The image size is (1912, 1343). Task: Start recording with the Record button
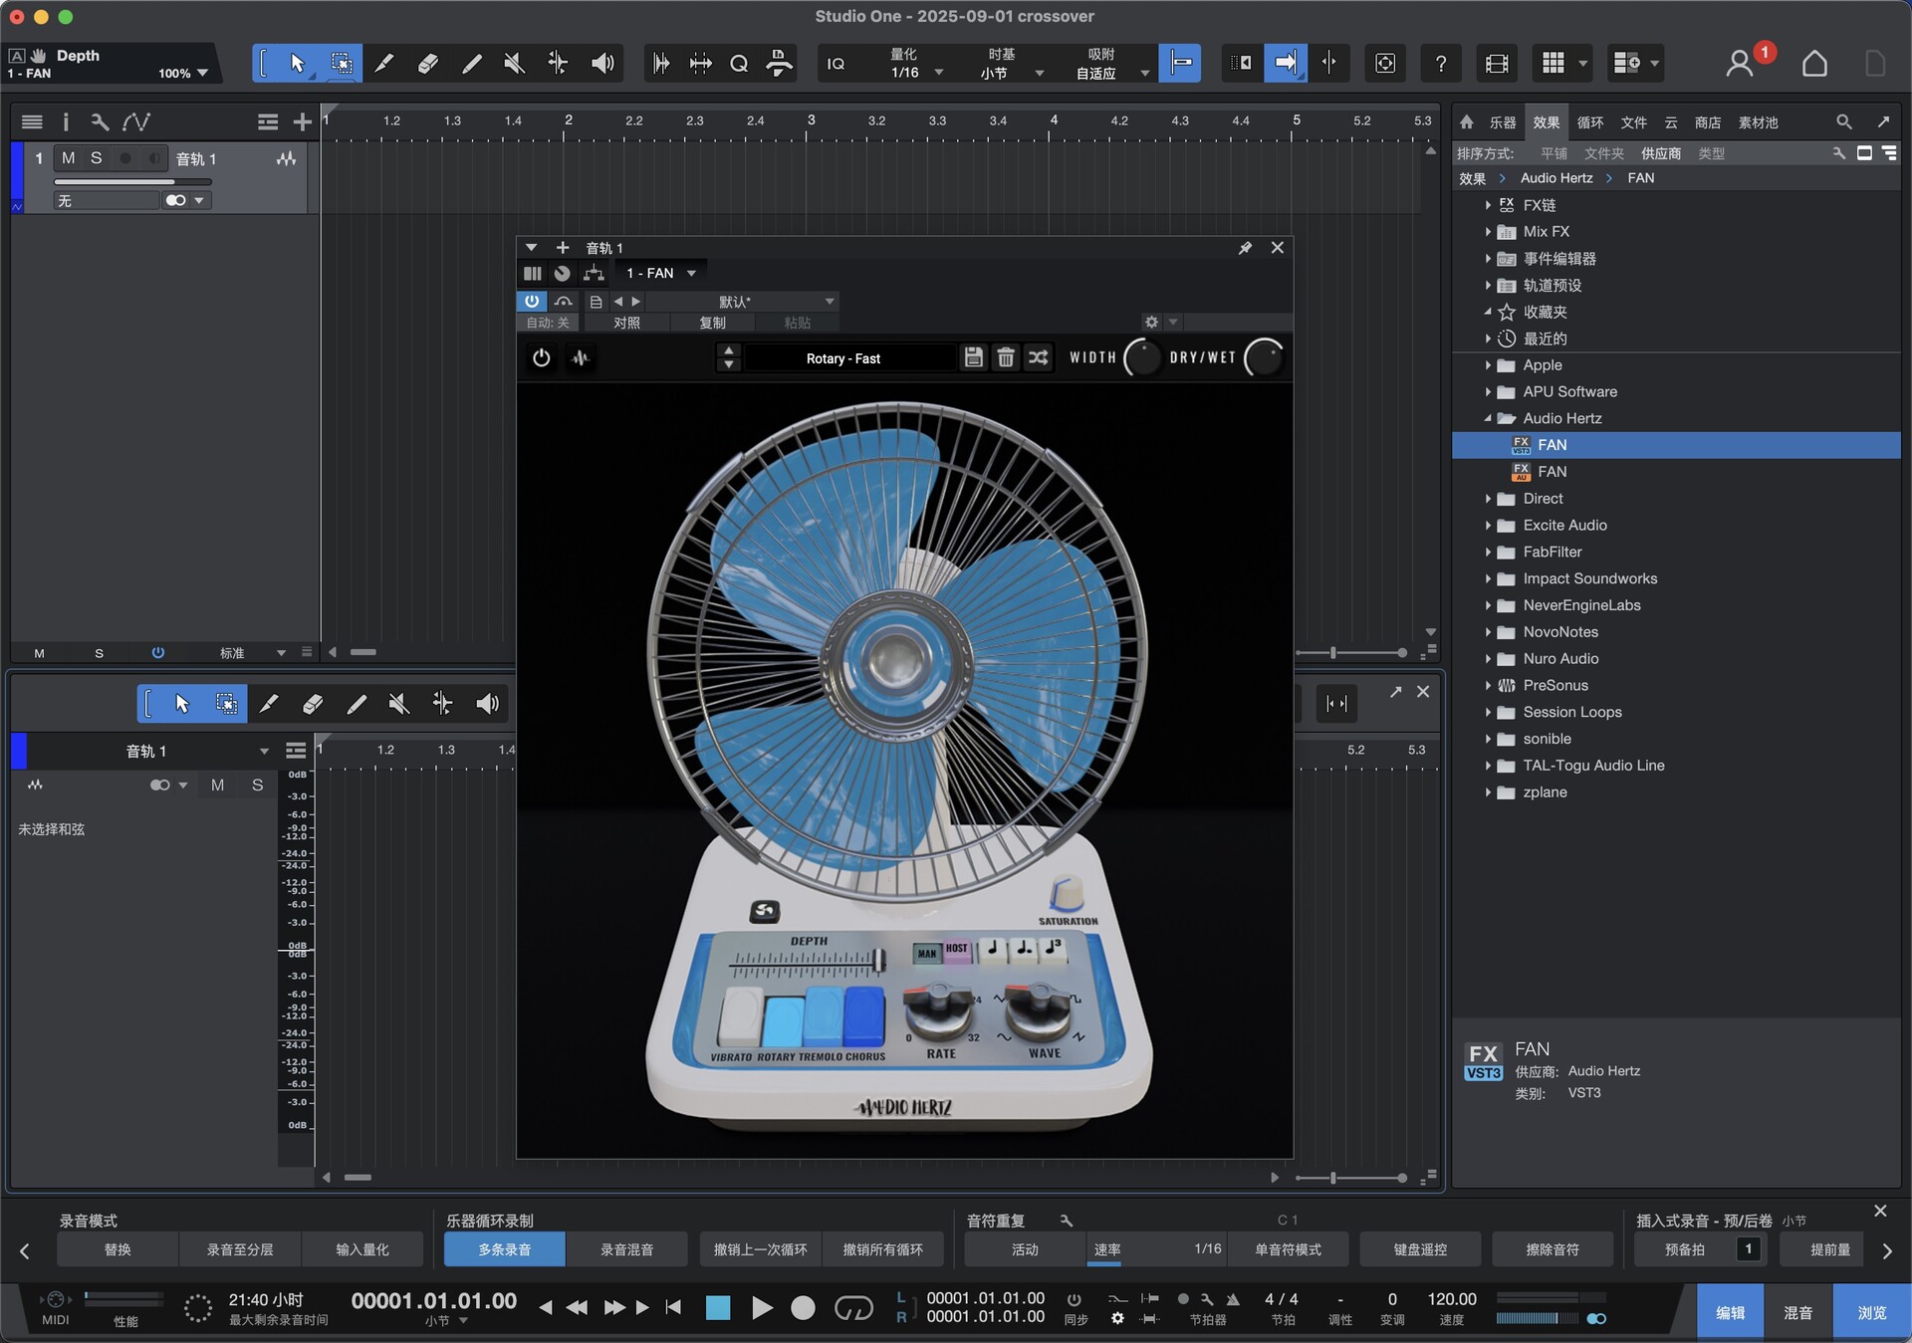click(x=803, y=1307)
